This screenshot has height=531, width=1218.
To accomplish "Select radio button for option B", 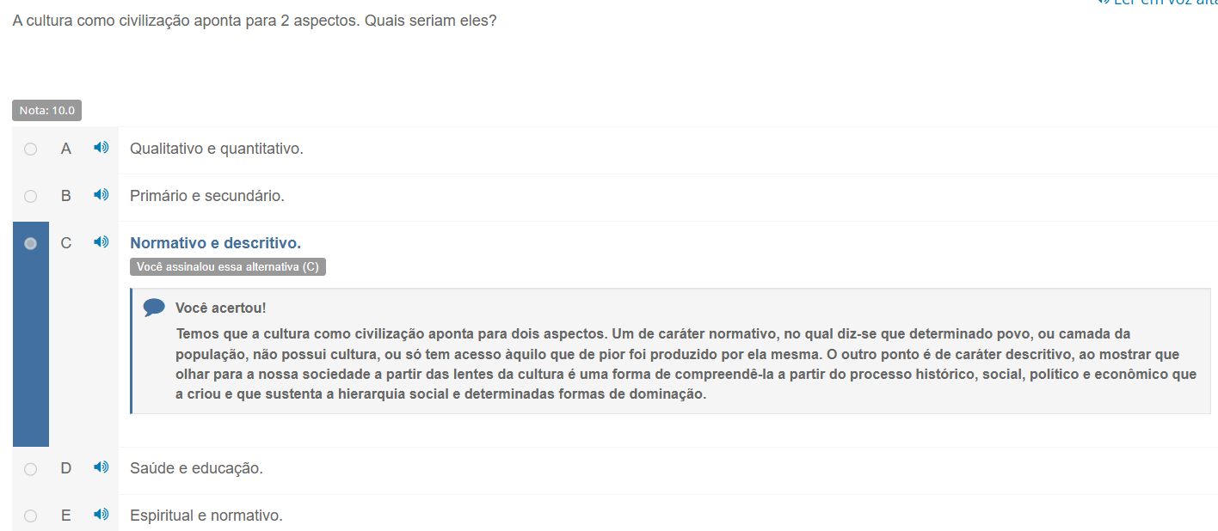I will click(x=31, y=196).
